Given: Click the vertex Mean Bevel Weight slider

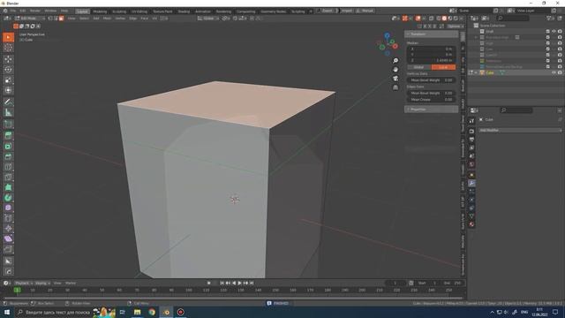Looking at the screenshot, I should pyautogui.click(x=432, y=80).
